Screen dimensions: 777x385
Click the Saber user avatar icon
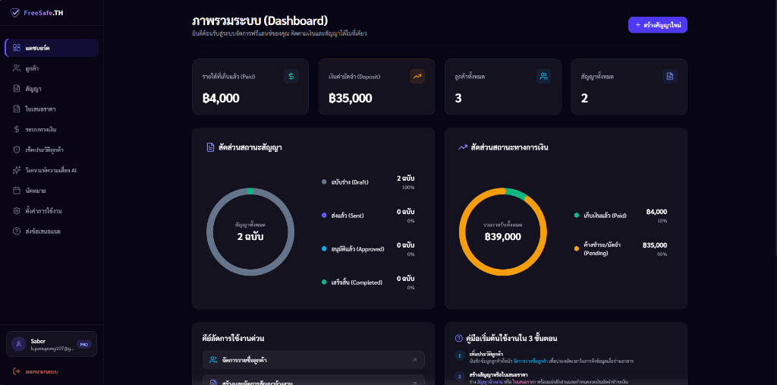click(19, 344)
